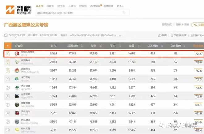Viewport: 204px width, 134px height.
Task: Click the 编辑 edit icon
Action: [159, 35]
